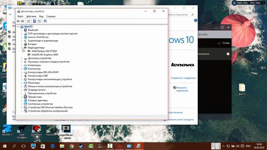The height and width of the screenshot is (150, 267).
Task: Click the back arrow in System window
Action: click(10, 15)
